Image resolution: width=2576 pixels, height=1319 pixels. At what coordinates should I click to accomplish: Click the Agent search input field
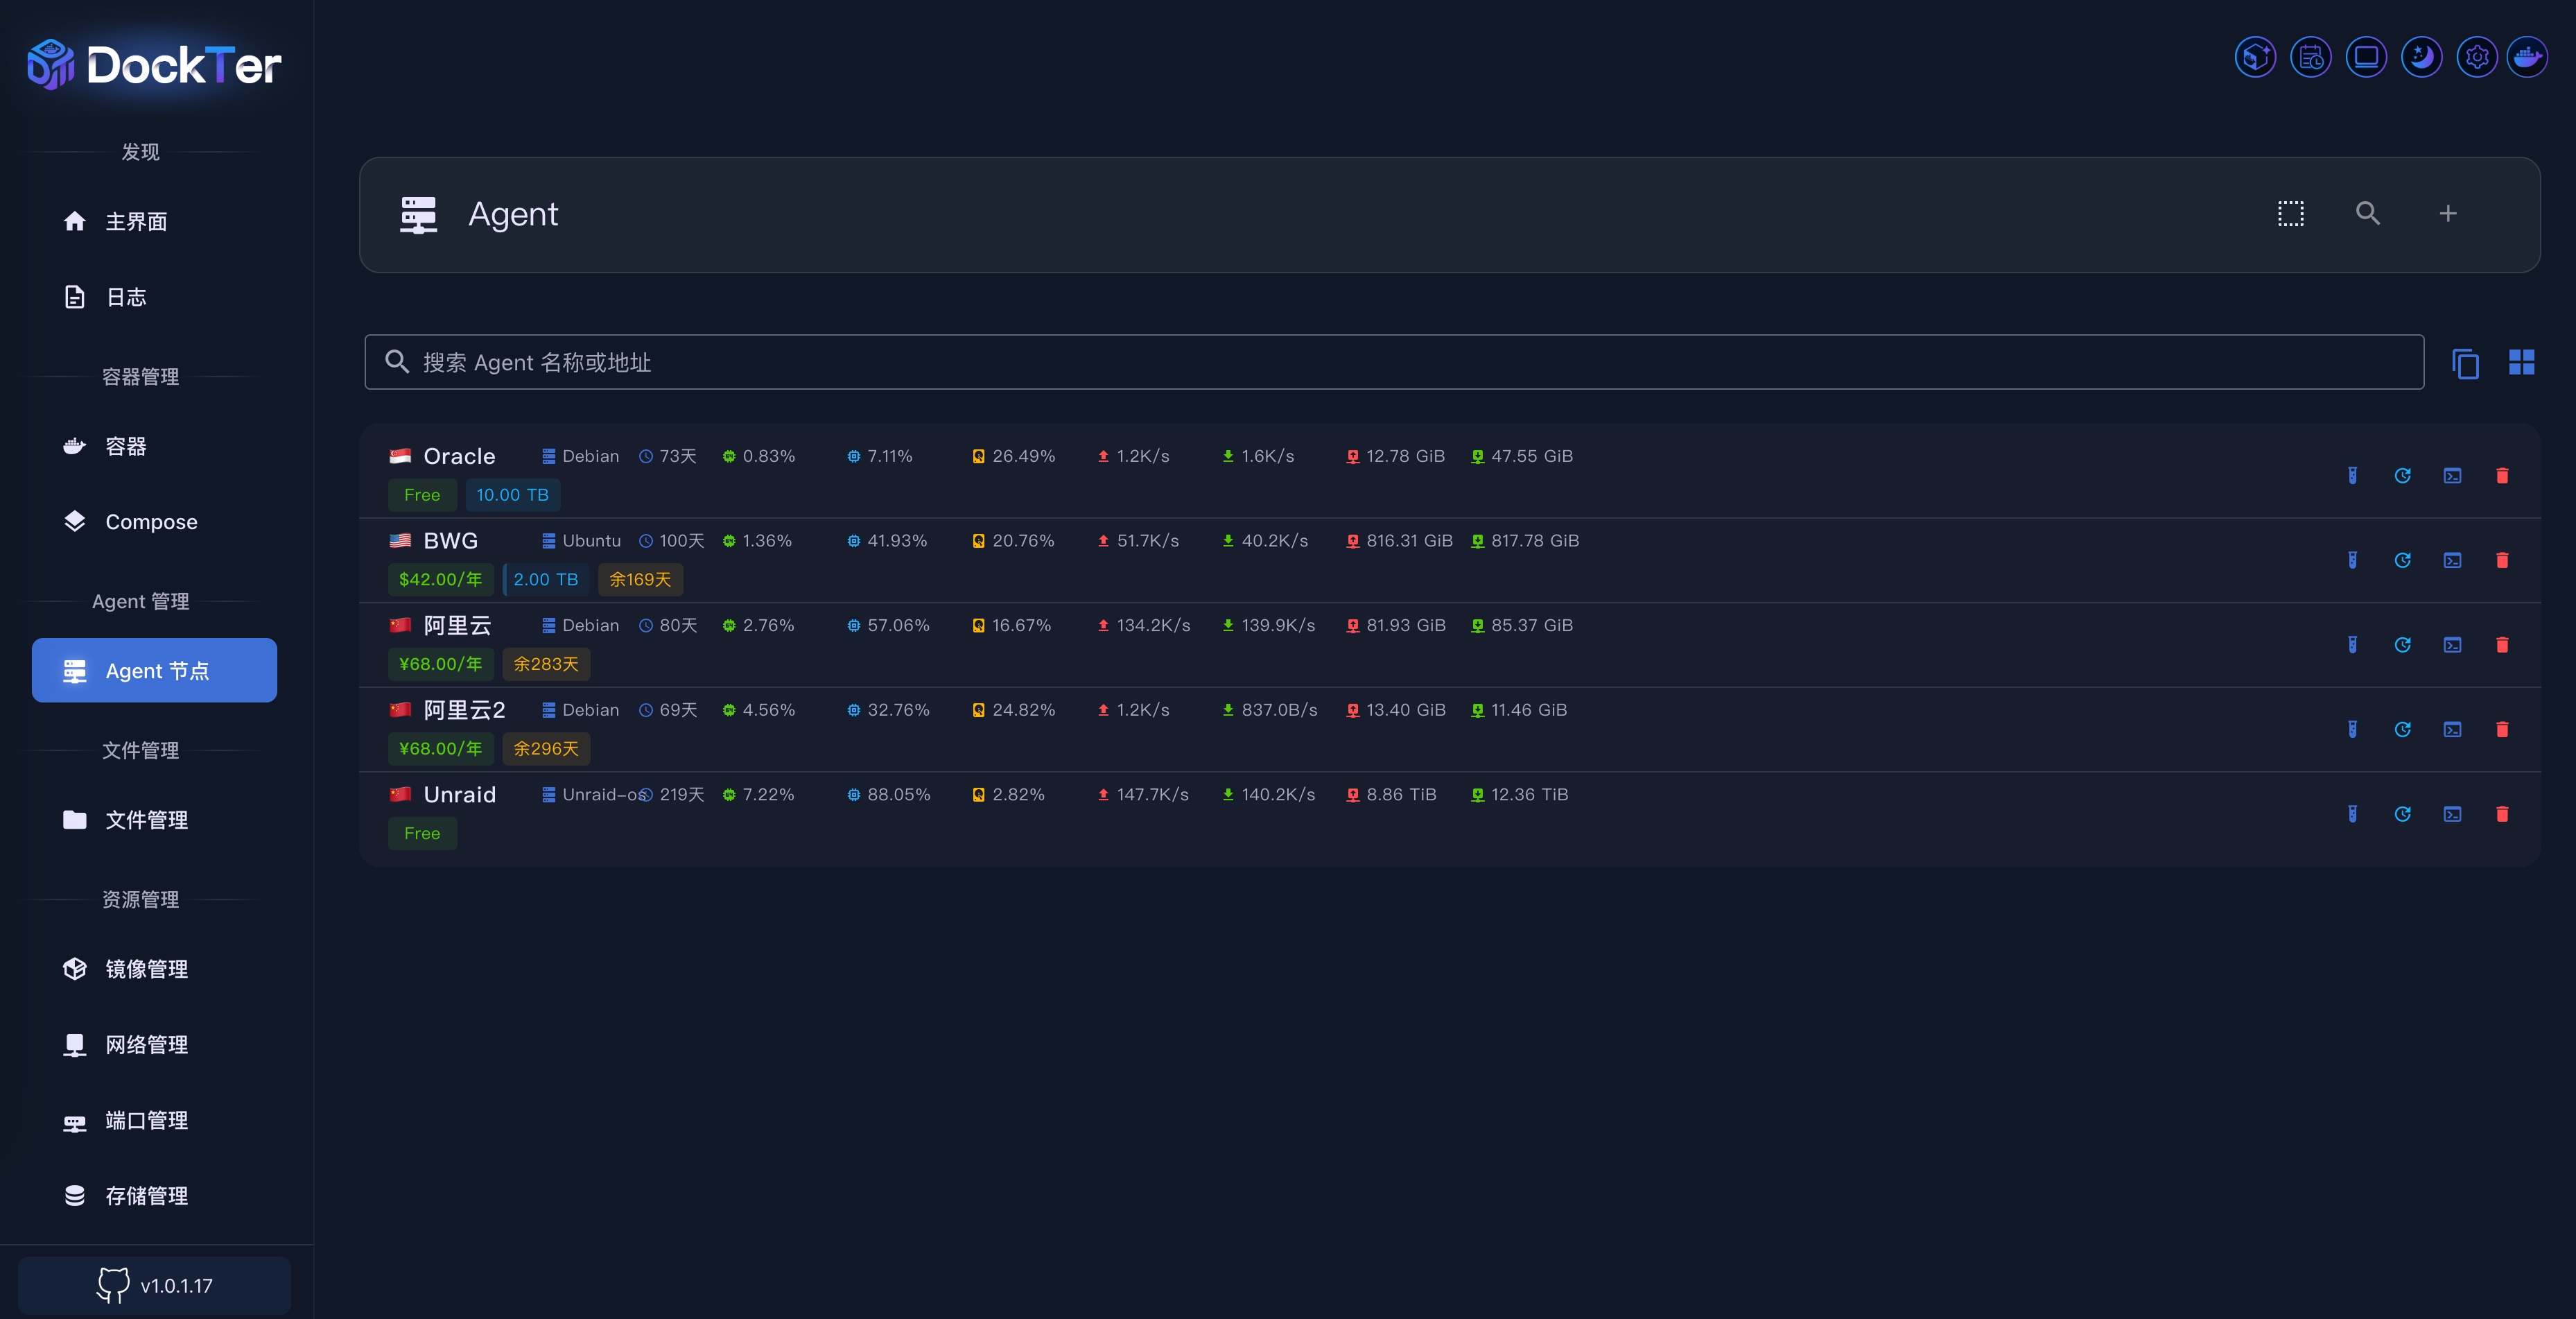point(1394,362)
